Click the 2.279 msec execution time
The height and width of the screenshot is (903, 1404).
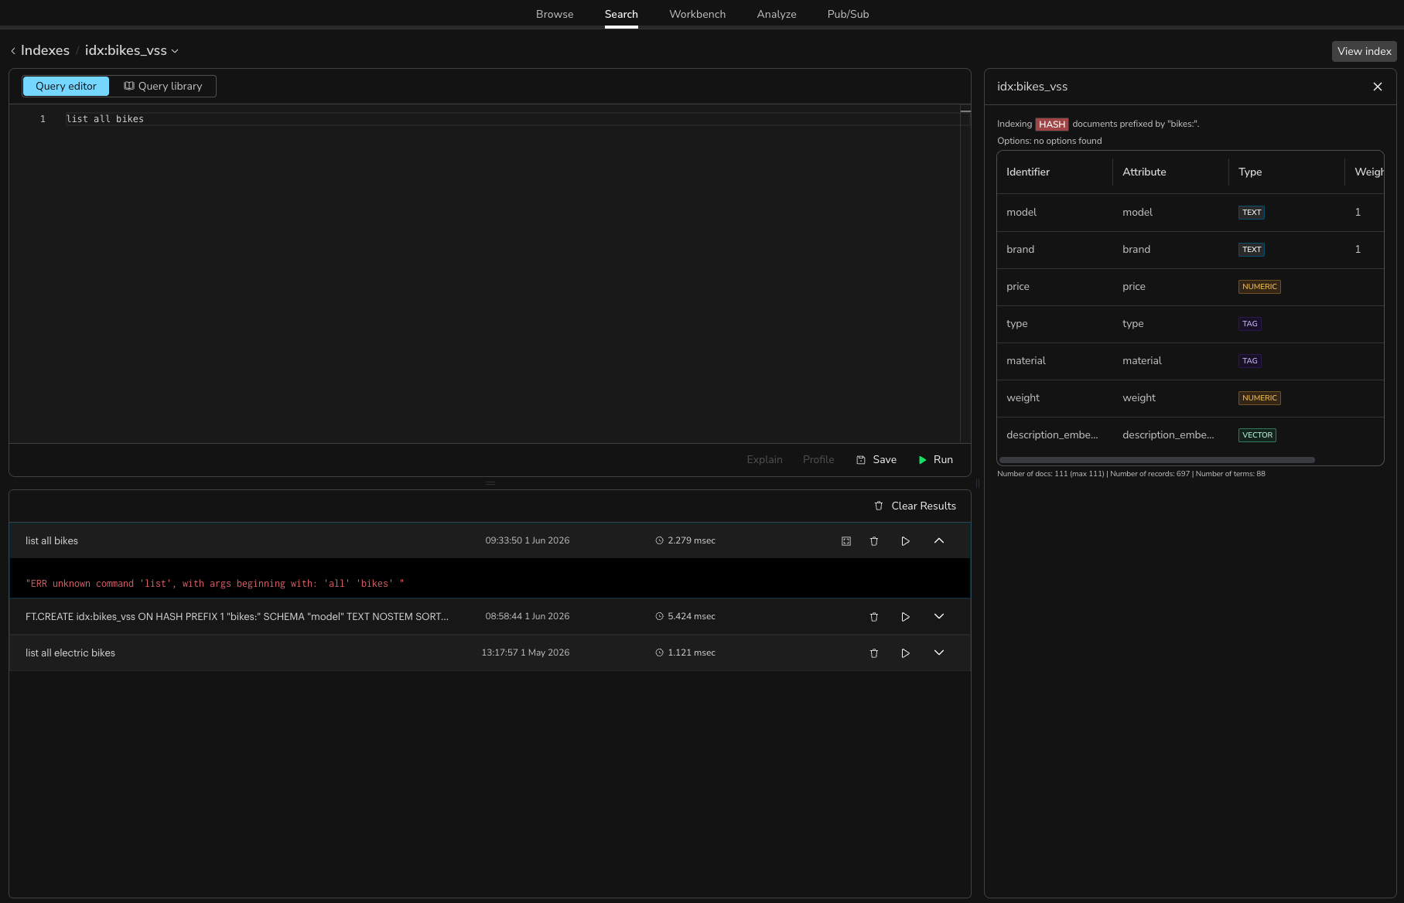pyautogui.click(x=685, y=541)
